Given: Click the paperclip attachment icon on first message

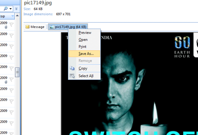Looking at the screenshot, I should pos(6,27).
